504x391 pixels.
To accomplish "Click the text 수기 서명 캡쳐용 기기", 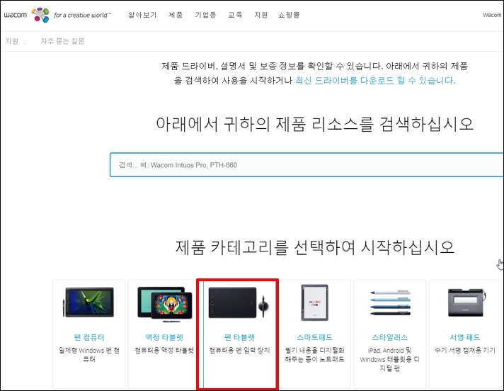I will (465, 350).
